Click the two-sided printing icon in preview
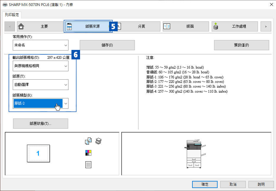The width and height of the screenshot is (276, 191). (x=88, y=141)
